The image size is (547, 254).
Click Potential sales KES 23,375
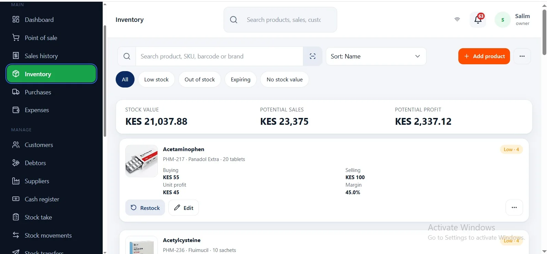(x=284, y=121)
